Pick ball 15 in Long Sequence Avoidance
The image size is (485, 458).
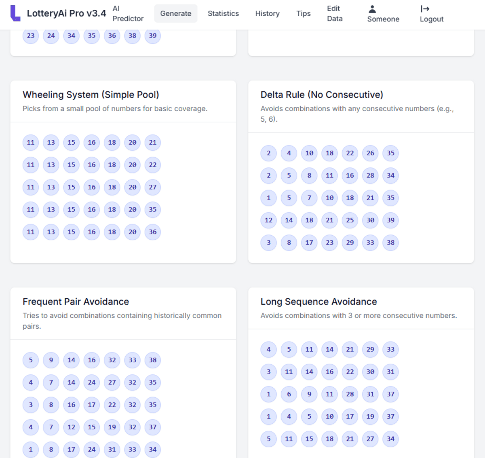point(309,439)
